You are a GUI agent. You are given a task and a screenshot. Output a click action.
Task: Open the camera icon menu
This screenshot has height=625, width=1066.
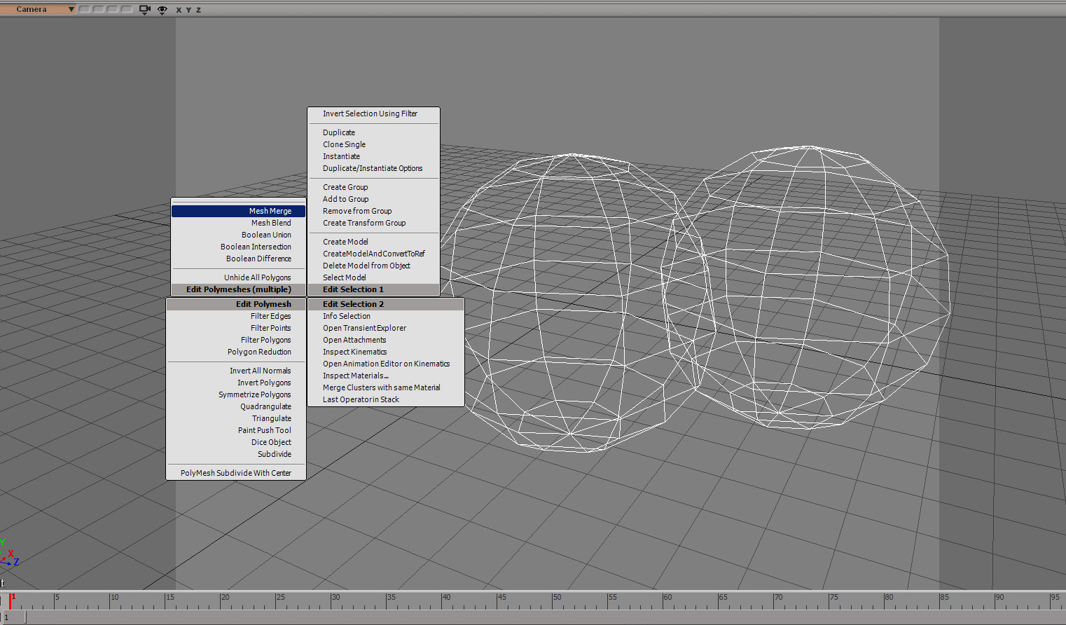coord(145,10)
